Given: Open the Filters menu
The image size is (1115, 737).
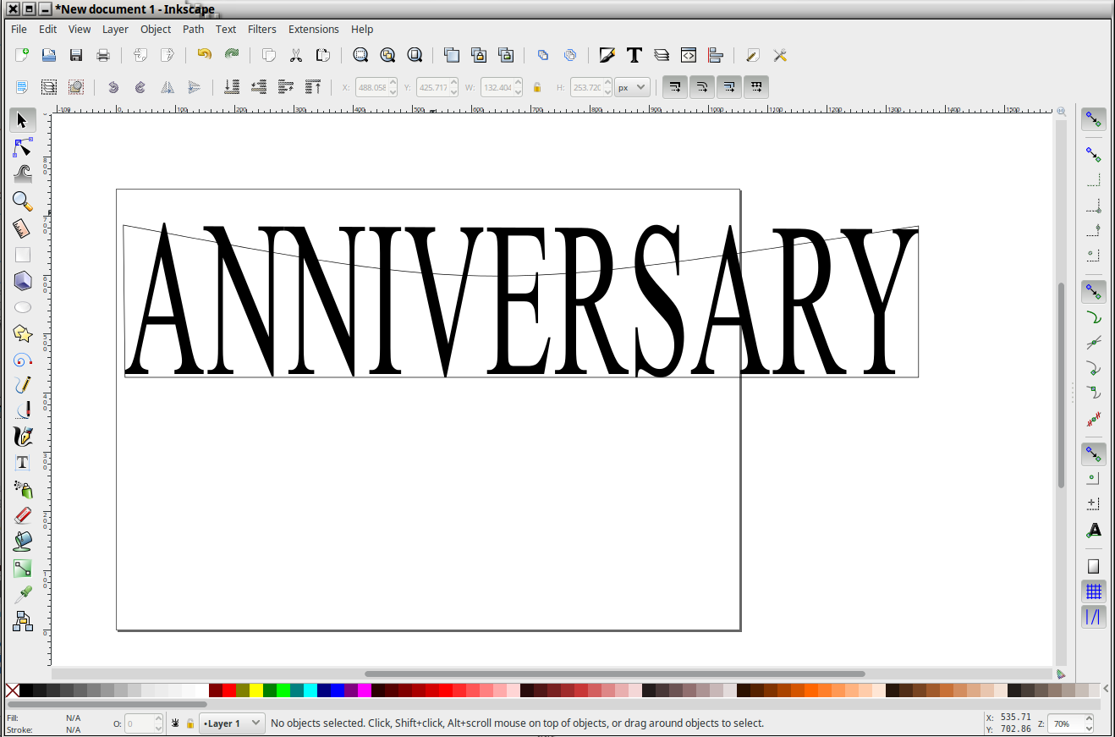Looking at the screenshot, I should click(261, 29).
